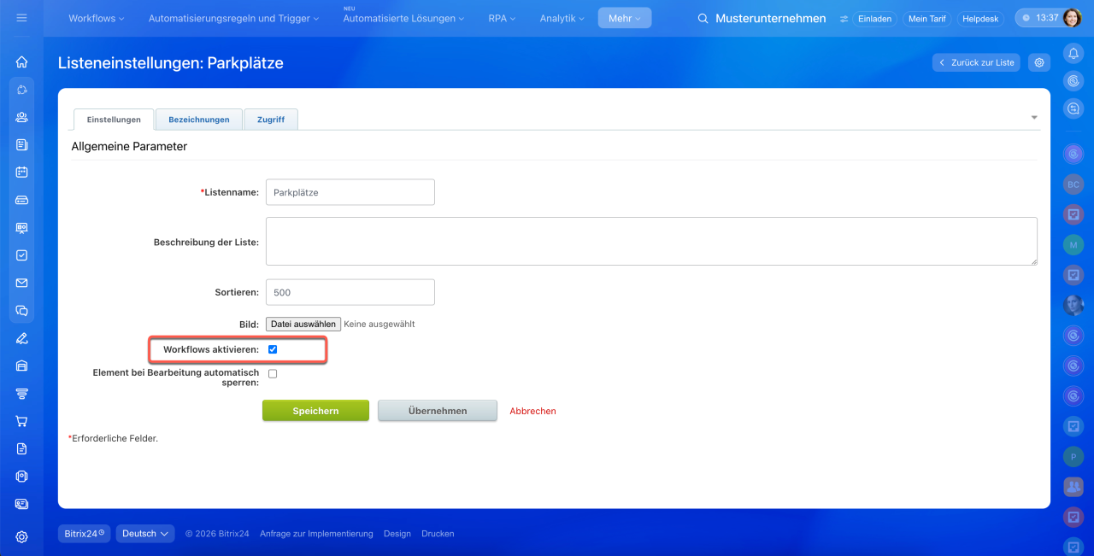Viewport: 1094px width, 556px height.
Task: Open the tasks checkmark sidebar icon
Action: coord(21,255)
